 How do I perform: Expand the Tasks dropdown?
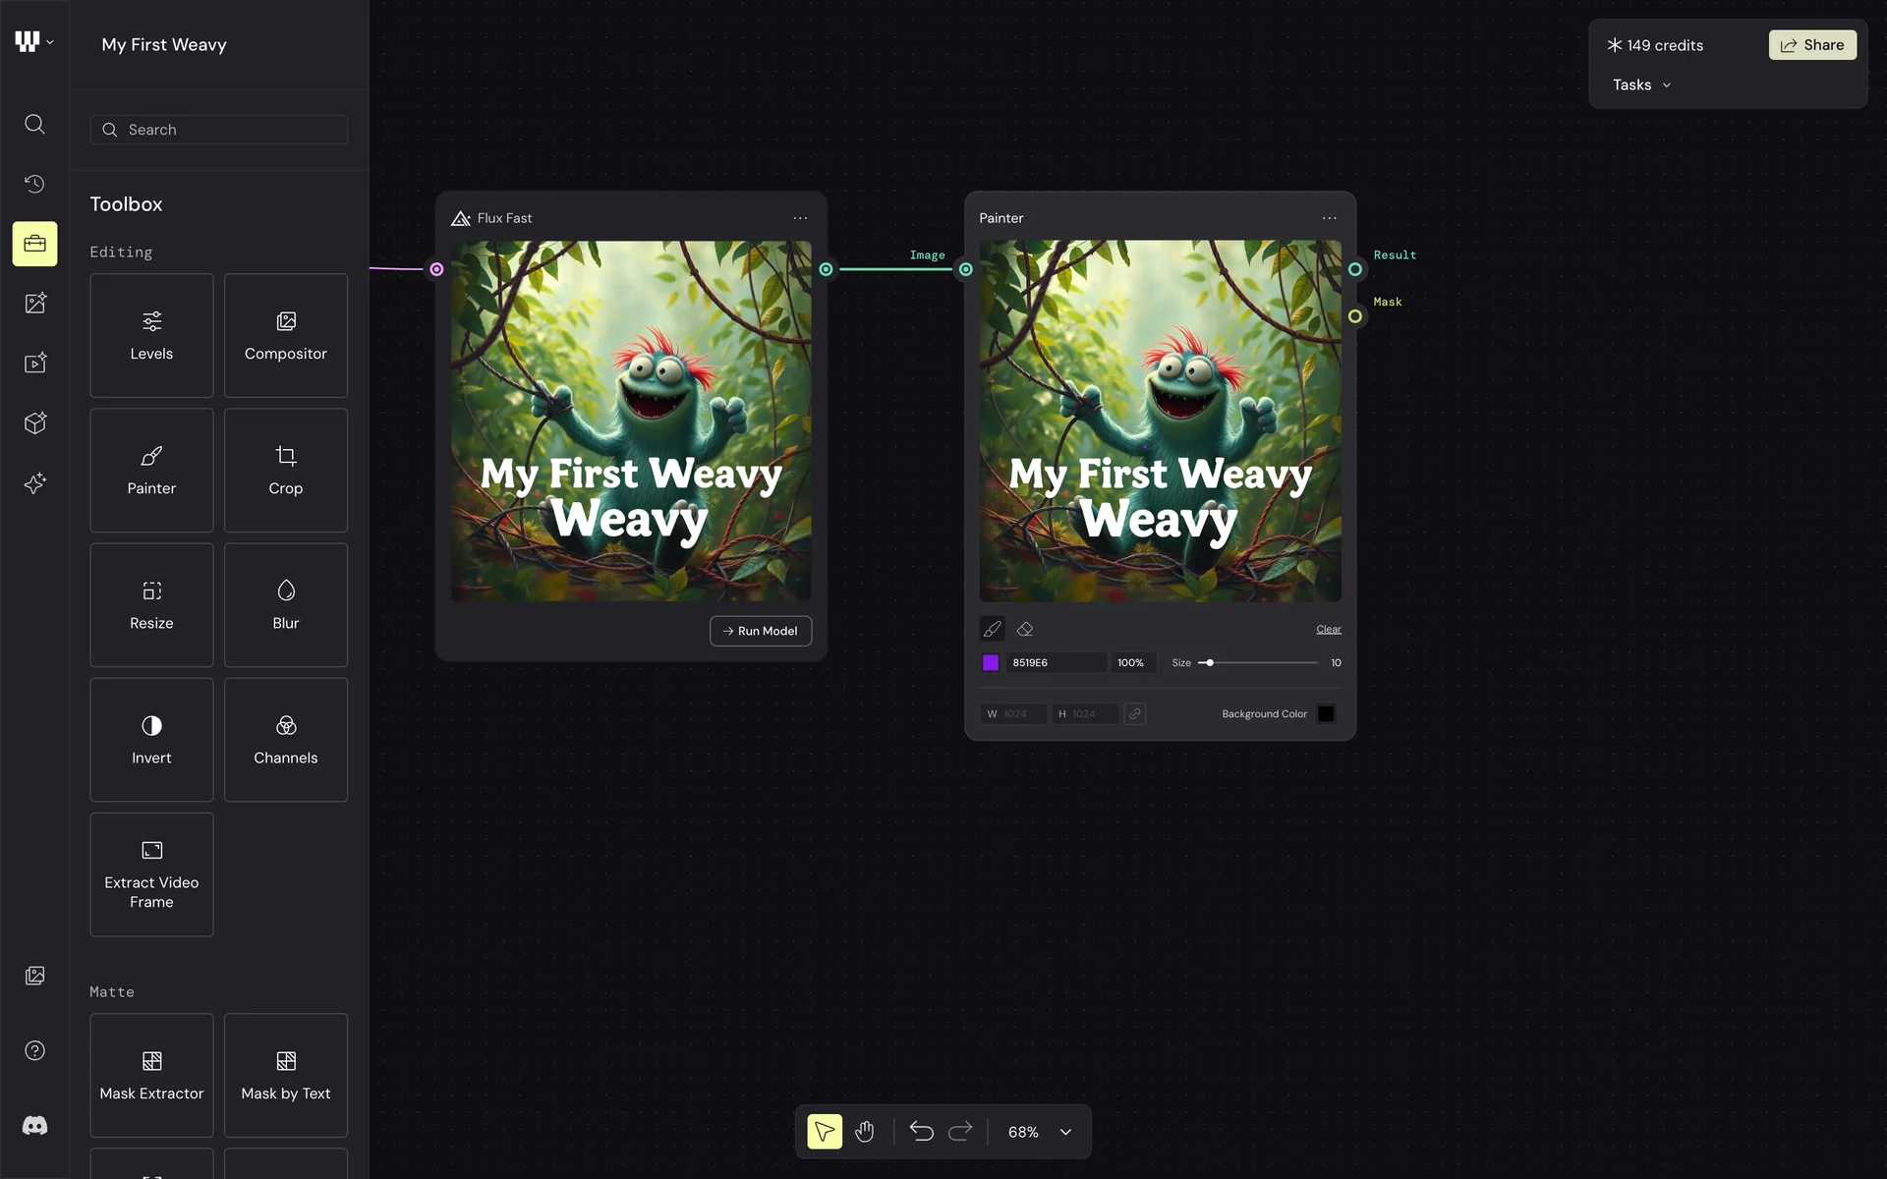click(x=1641, y=85)
